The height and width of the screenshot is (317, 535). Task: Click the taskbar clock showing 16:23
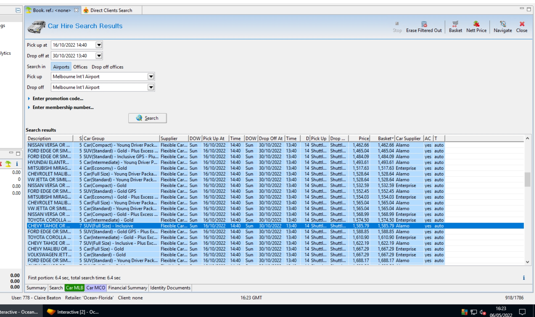(501, 312)
